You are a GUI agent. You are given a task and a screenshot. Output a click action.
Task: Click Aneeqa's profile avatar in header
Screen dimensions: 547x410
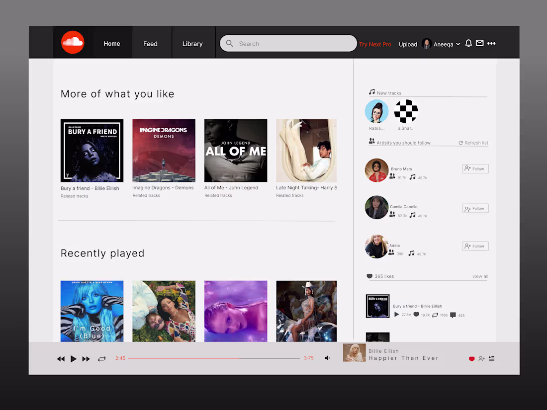click(x=426, y=44)
